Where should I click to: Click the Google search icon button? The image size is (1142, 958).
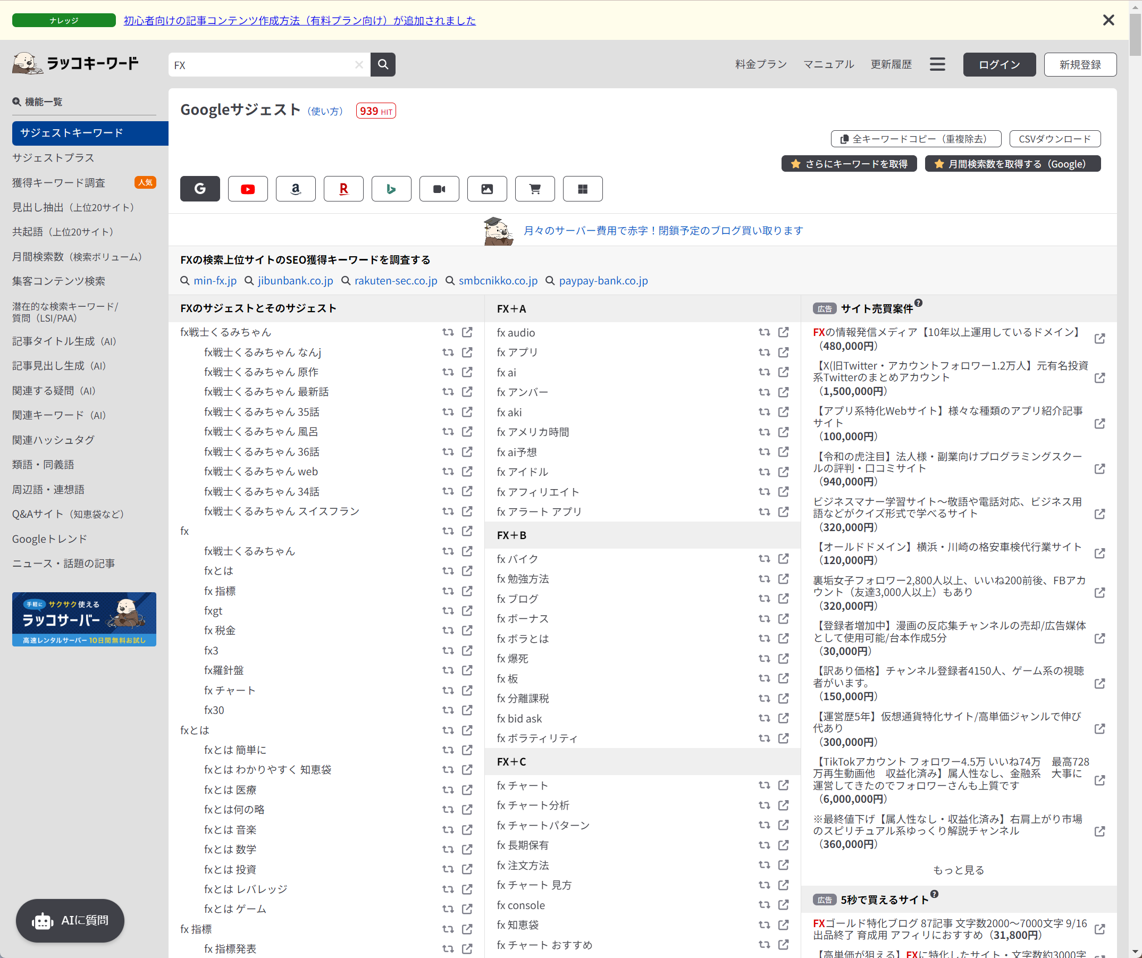click(x=199, y=189)
